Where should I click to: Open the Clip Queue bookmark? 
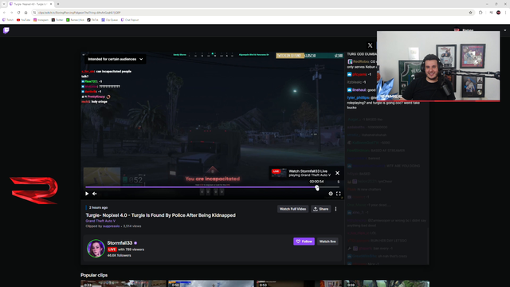tap(110, 20)
